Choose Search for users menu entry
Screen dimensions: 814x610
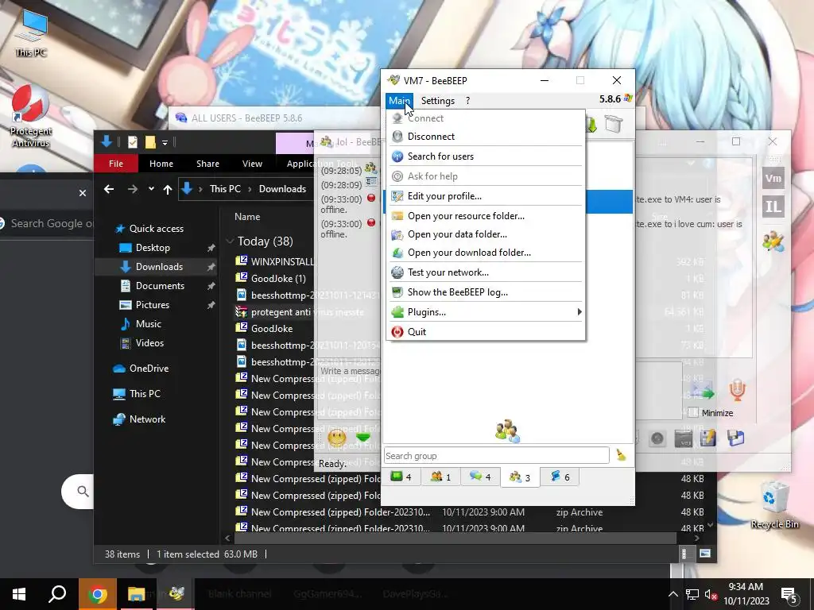click(486, 156)
